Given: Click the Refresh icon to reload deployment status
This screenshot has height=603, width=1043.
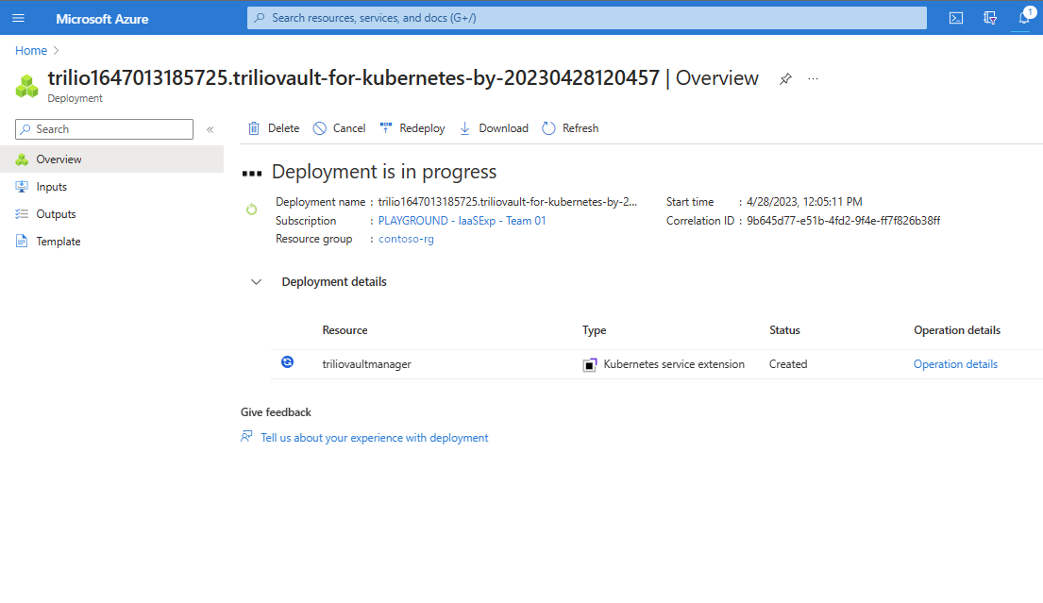Looking at the screenshot, I should (548, 127).
